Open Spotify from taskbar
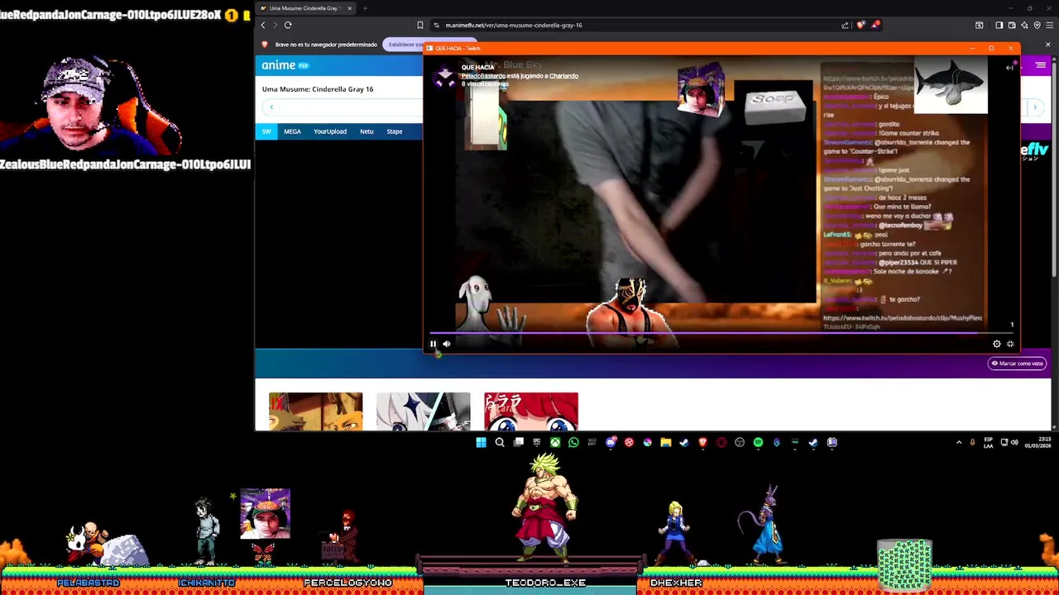This screenshot has width=1059, height=595. tap(758, 442)
